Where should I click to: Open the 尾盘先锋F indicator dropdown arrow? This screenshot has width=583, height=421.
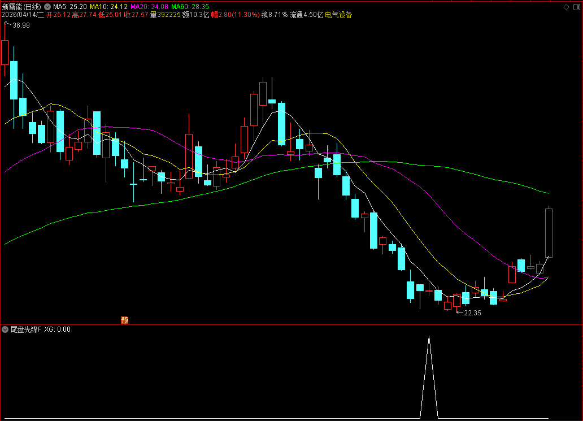[5, 329]
